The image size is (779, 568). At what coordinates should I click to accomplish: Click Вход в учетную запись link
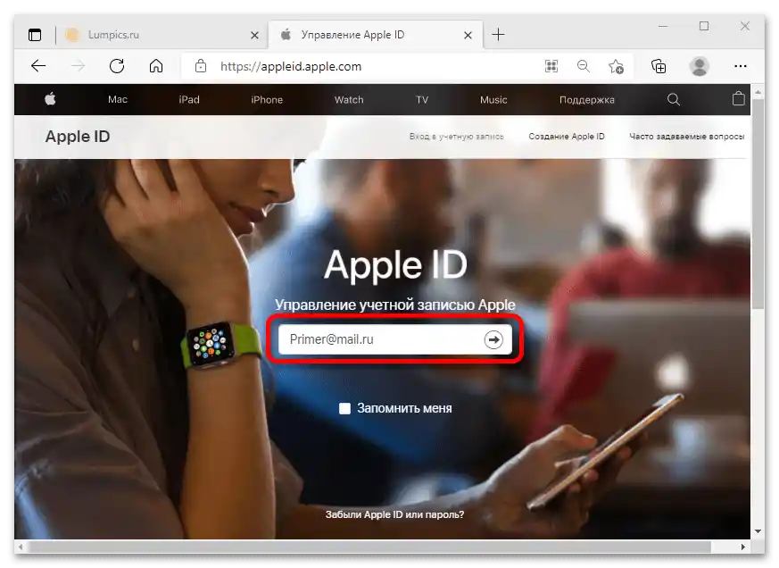457,137
